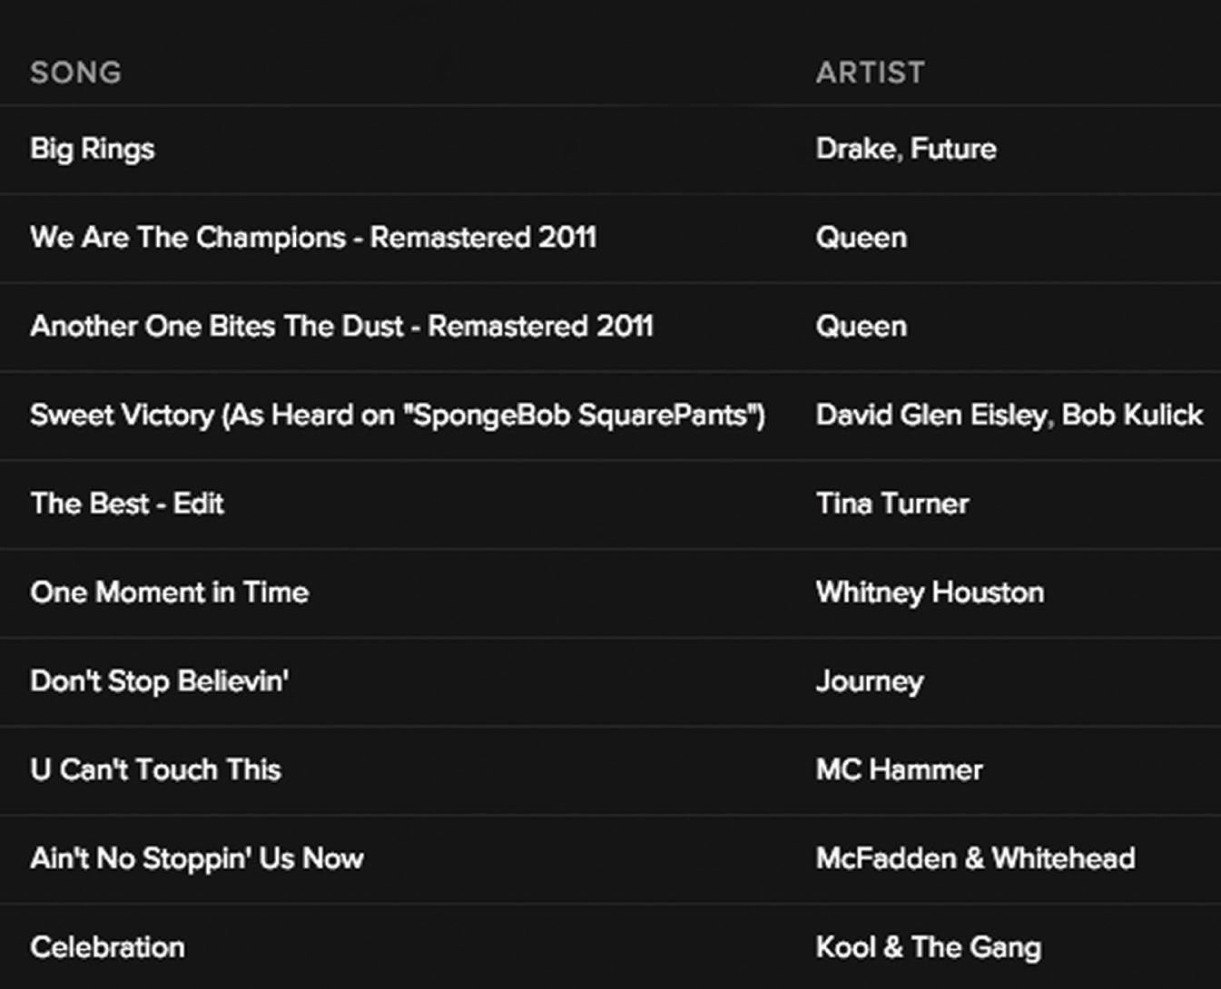
Task: Select We Are The Champions track
Action: 313,238
